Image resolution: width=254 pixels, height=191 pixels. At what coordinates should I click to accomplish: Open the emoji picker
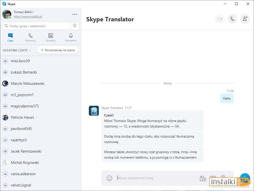pos(109,178)
